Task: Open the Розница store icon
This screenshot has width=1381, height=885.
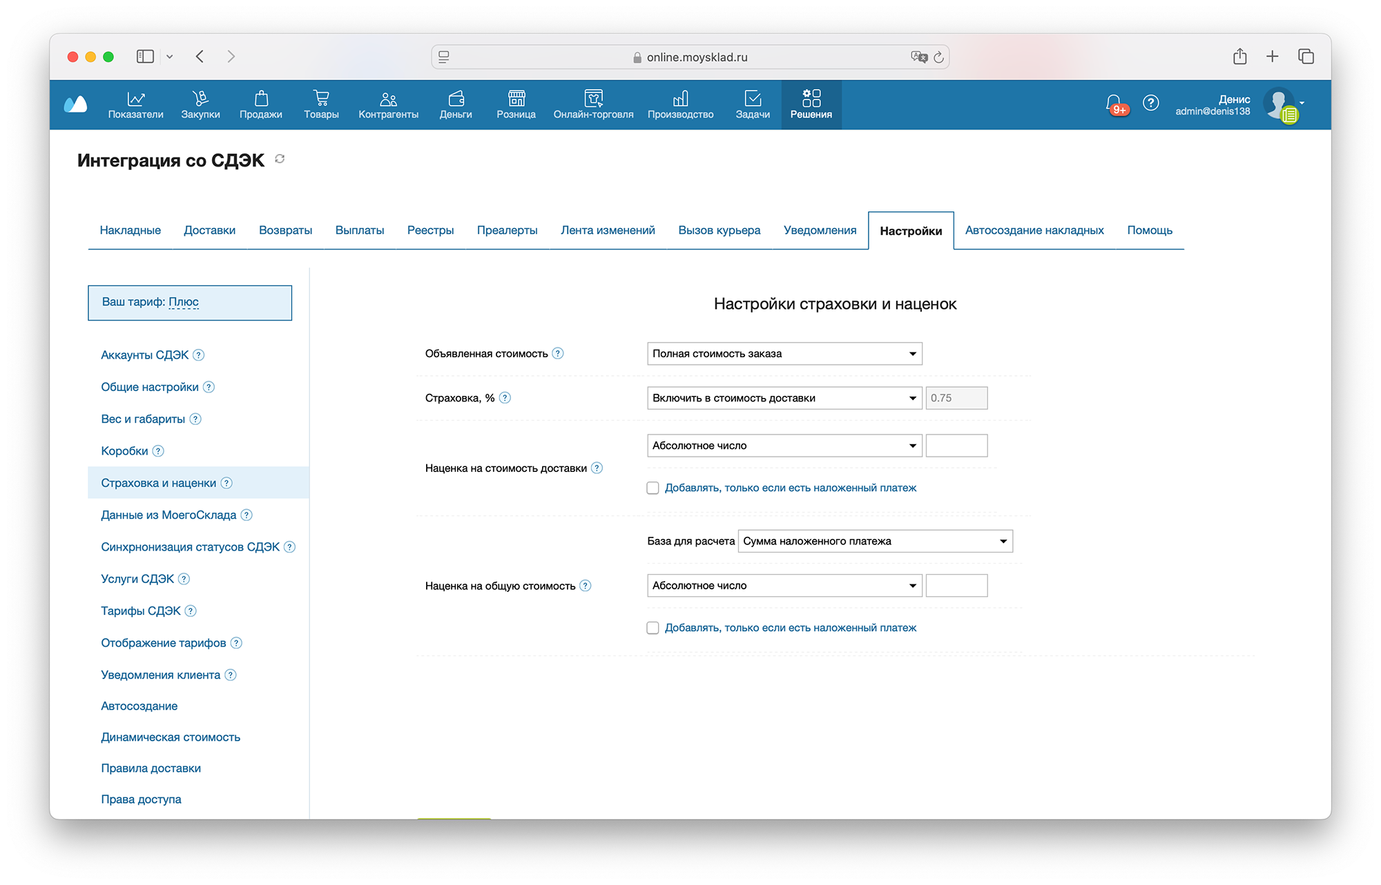Action: (516, 98)
